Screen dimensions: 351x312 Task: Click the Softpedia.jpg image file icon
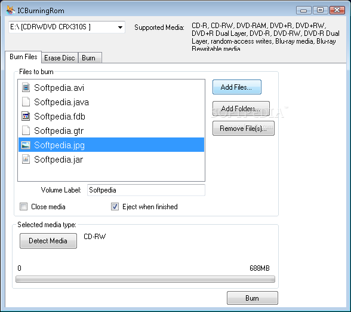coord(26,145)
